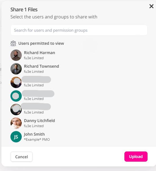
Task: Select Danny Litchfield's avatar photo
Action: (16, 123)
